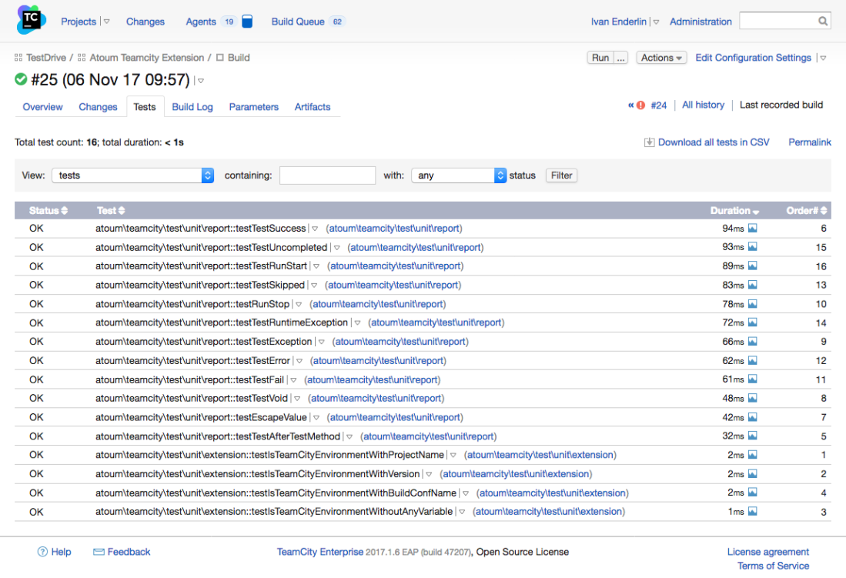The height and width of the screenshot is (578, 846).
Task: Open Agents in the top navigation
Action: pos(201,22)
